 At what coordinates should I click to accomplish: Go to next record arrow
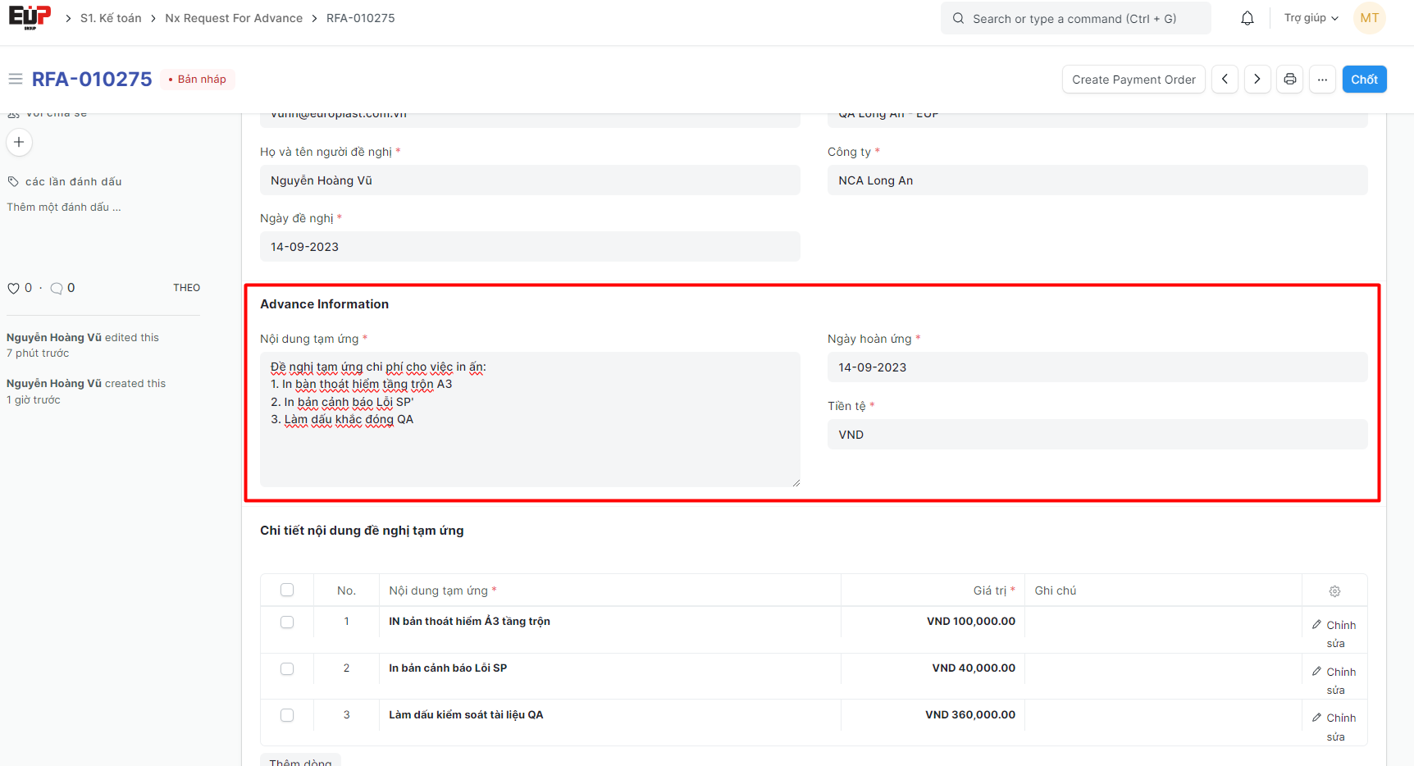pyautogui.click(x=1257, y=80)
